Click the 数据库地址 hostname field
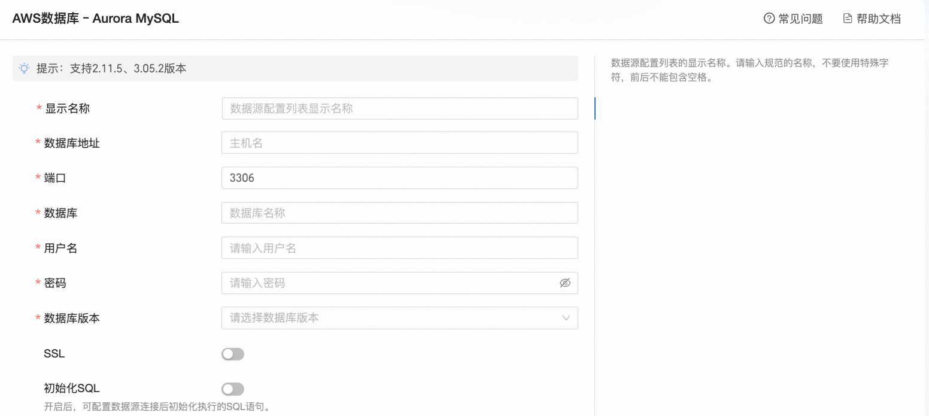 400,143
